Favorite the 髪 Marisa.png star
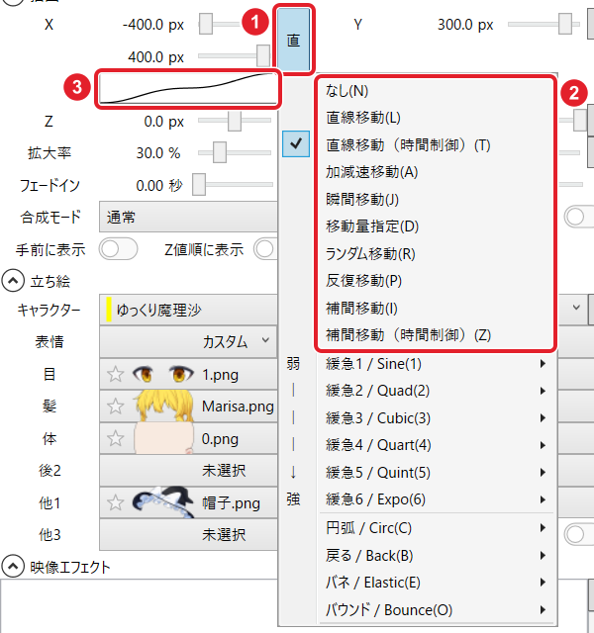The height and width of the screenshot is (633, 594). [x=115, y=406]
